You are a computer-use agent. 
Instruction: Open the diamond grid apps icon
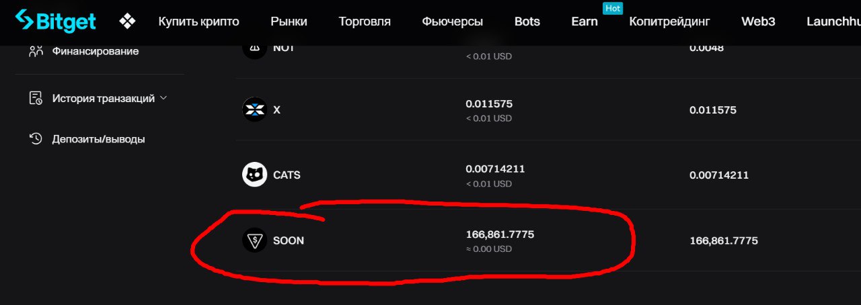click(x=127, y=21)
